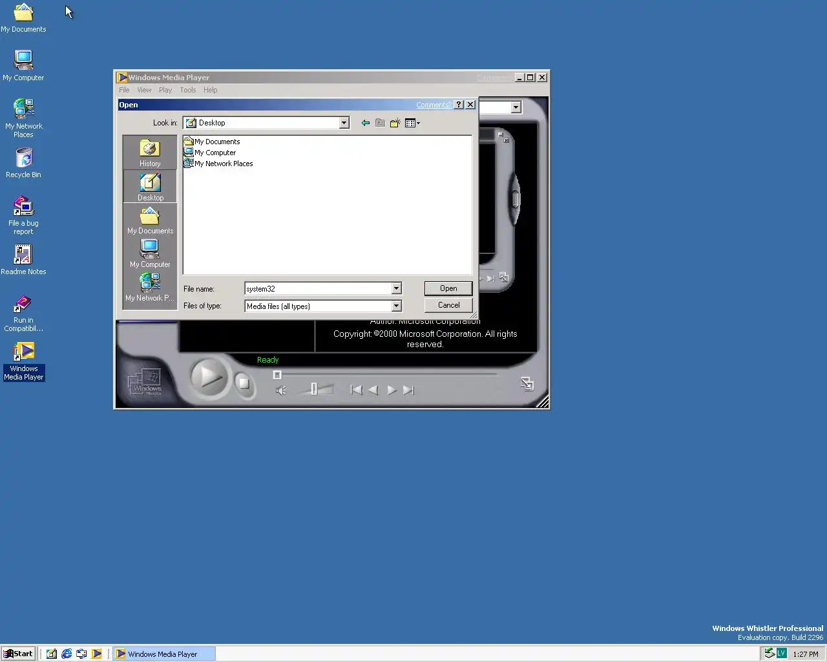The height and width of the screenshot is (662, 827).
Task: Click the LV language indicator in tray
Action: tap(781, 653)
